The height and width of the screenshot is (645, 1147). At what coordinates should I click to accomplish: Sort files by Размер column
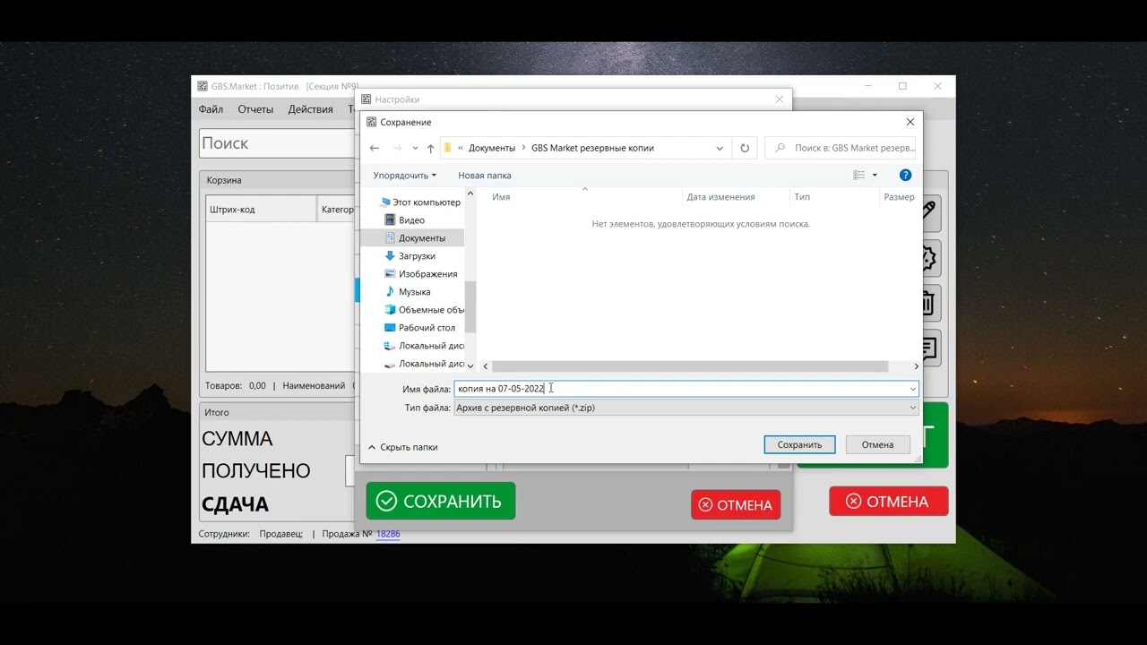(x=900, y=197)
